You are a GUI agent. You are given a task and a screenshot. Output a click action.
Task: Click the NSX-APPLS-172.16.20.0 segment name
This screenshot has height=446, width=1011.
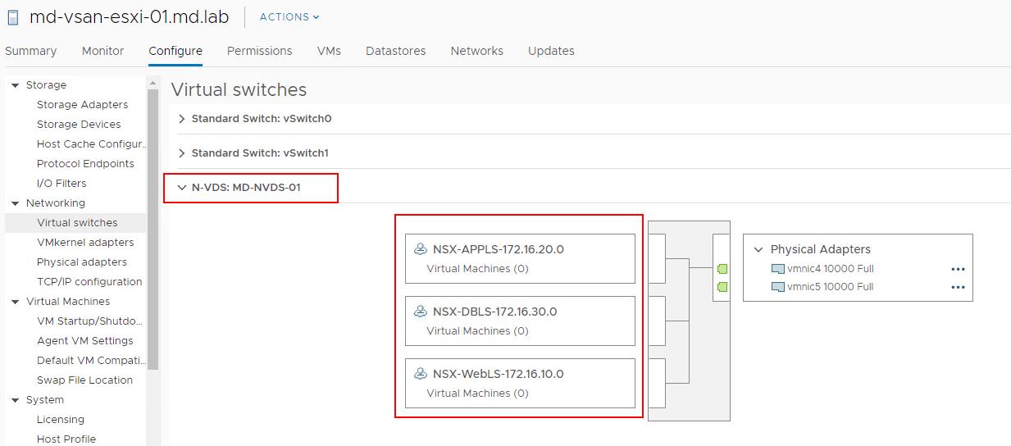coord(499,249)
